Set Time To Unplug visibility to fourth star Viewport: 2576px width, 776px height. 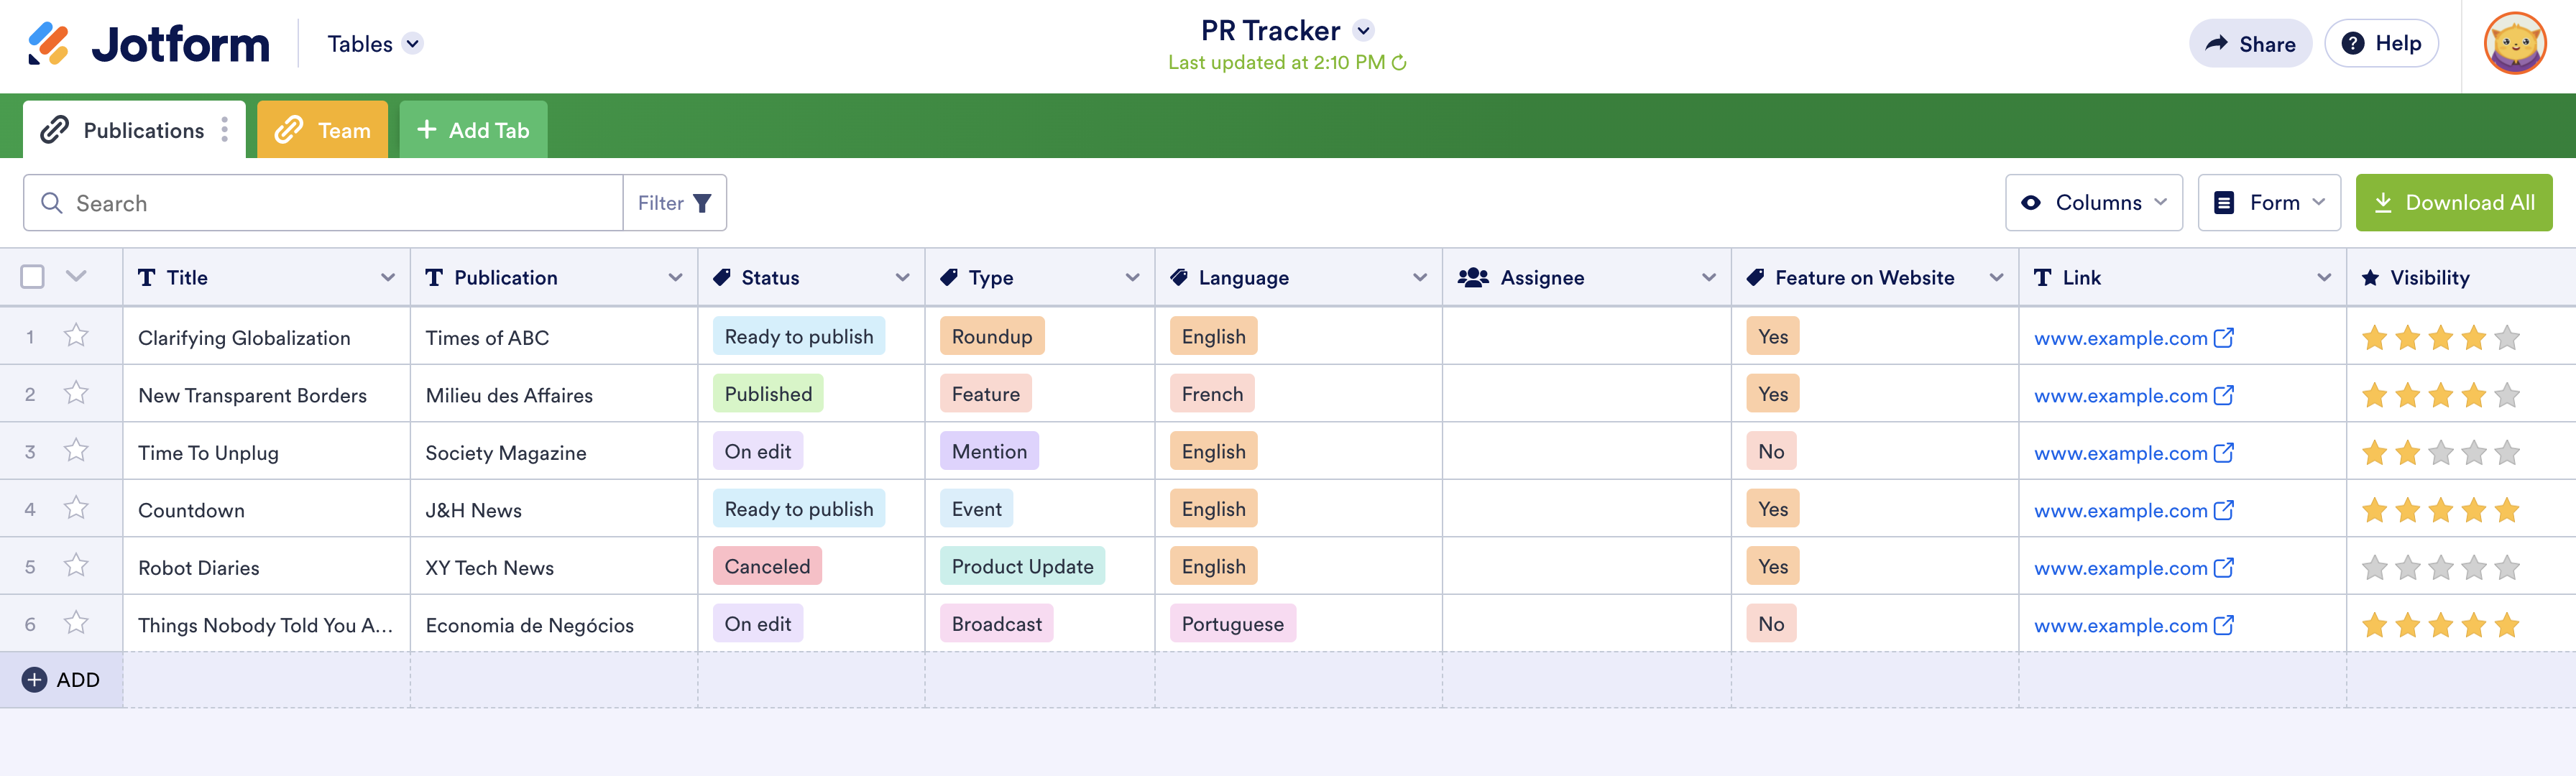pyautogui.click(x=2473, y=453)
